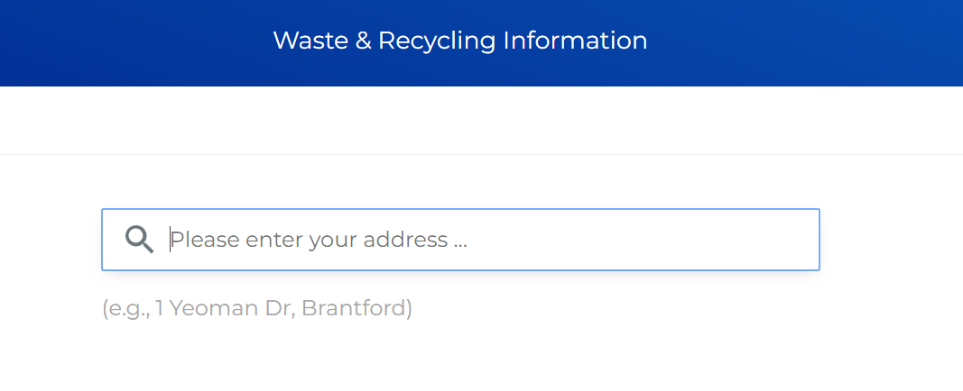Click the word 'Recycling' in the page header
Image resolution: width=963 pixels, height=391 pixels.
click(x=437, y=41)
